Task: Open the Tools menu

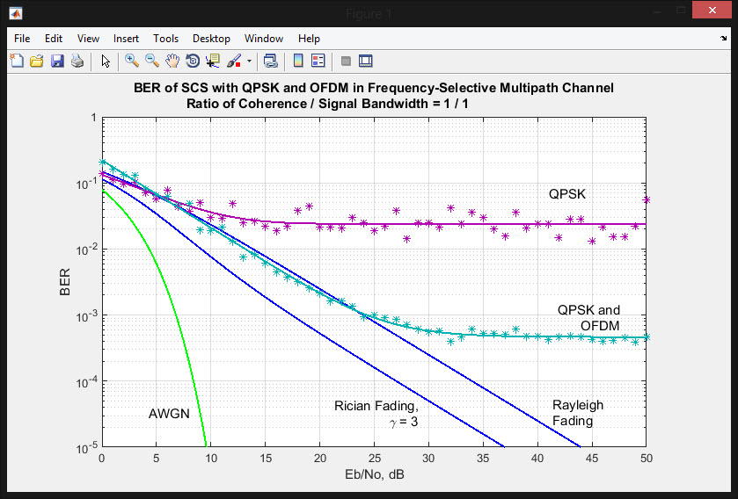Action: point(165,39)
